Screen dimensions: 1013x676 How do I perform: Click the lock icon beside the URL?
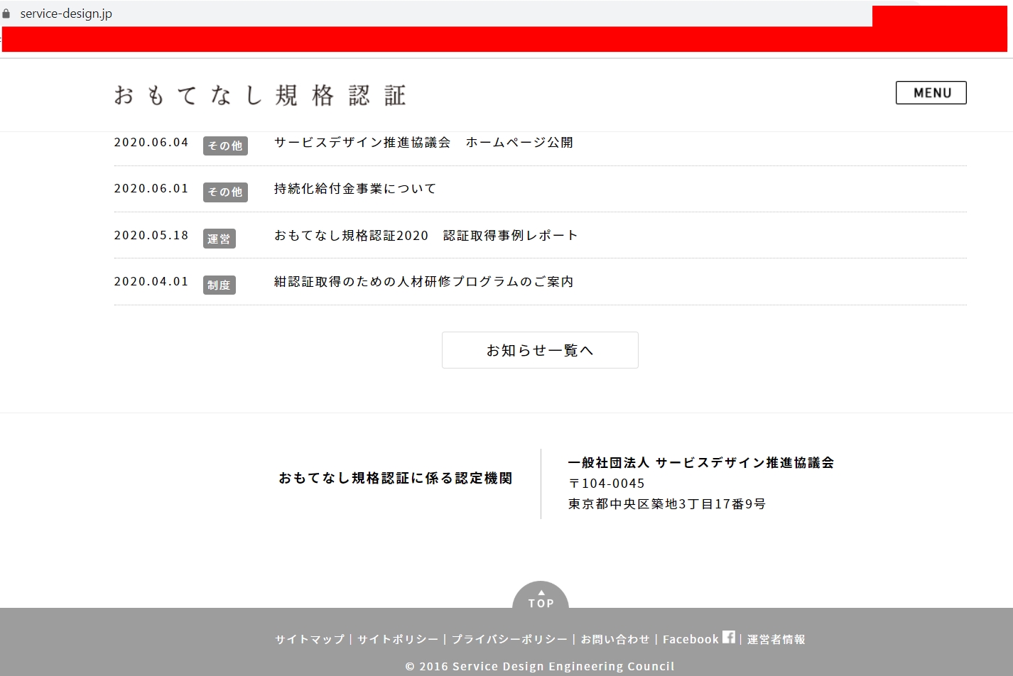point(6,13)
